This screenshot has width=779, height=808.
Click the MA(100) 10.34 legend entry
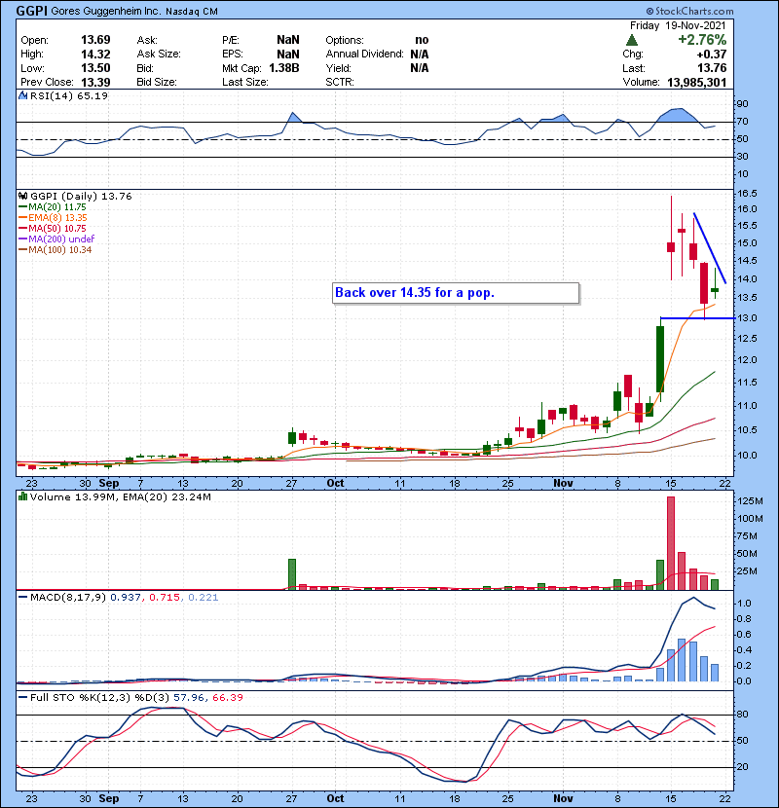tap(56, 250)
